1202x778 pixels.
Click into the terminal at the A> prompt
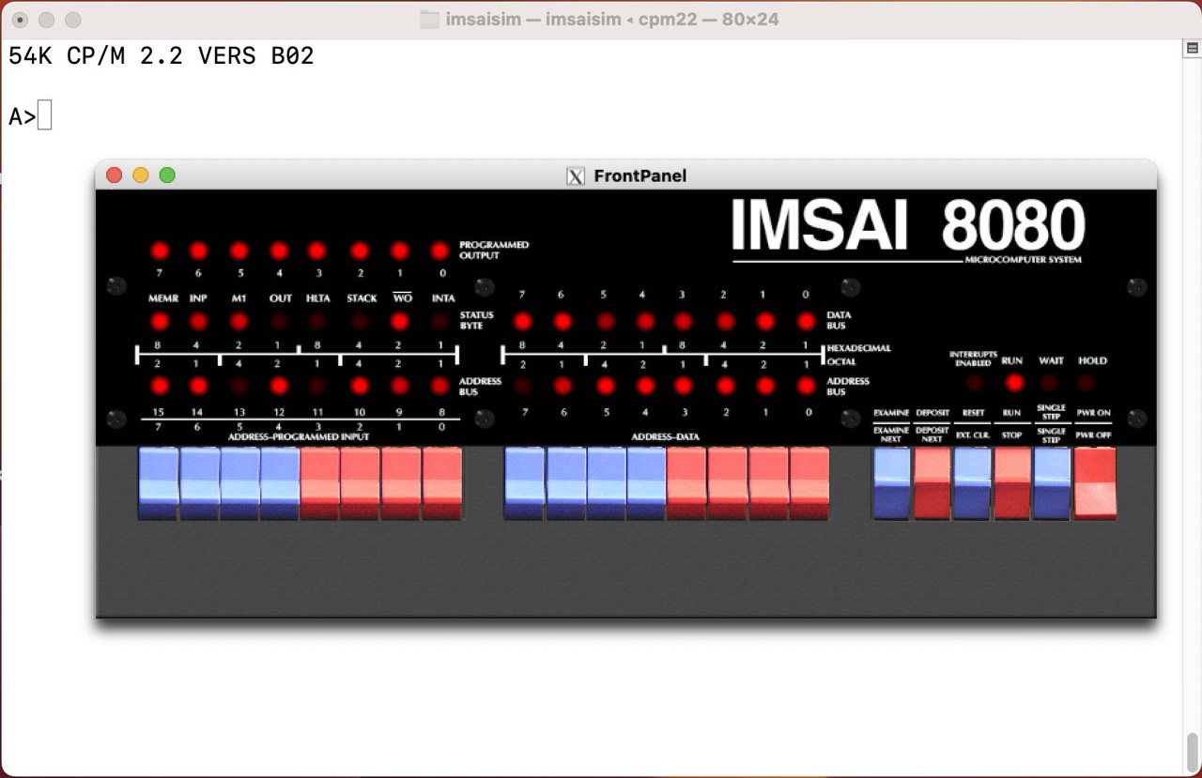(x=42, y=114)
